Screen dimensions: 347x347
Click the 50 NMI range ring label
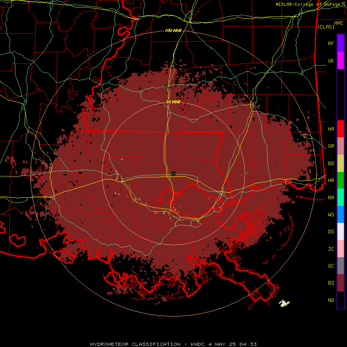click(173, 102)
